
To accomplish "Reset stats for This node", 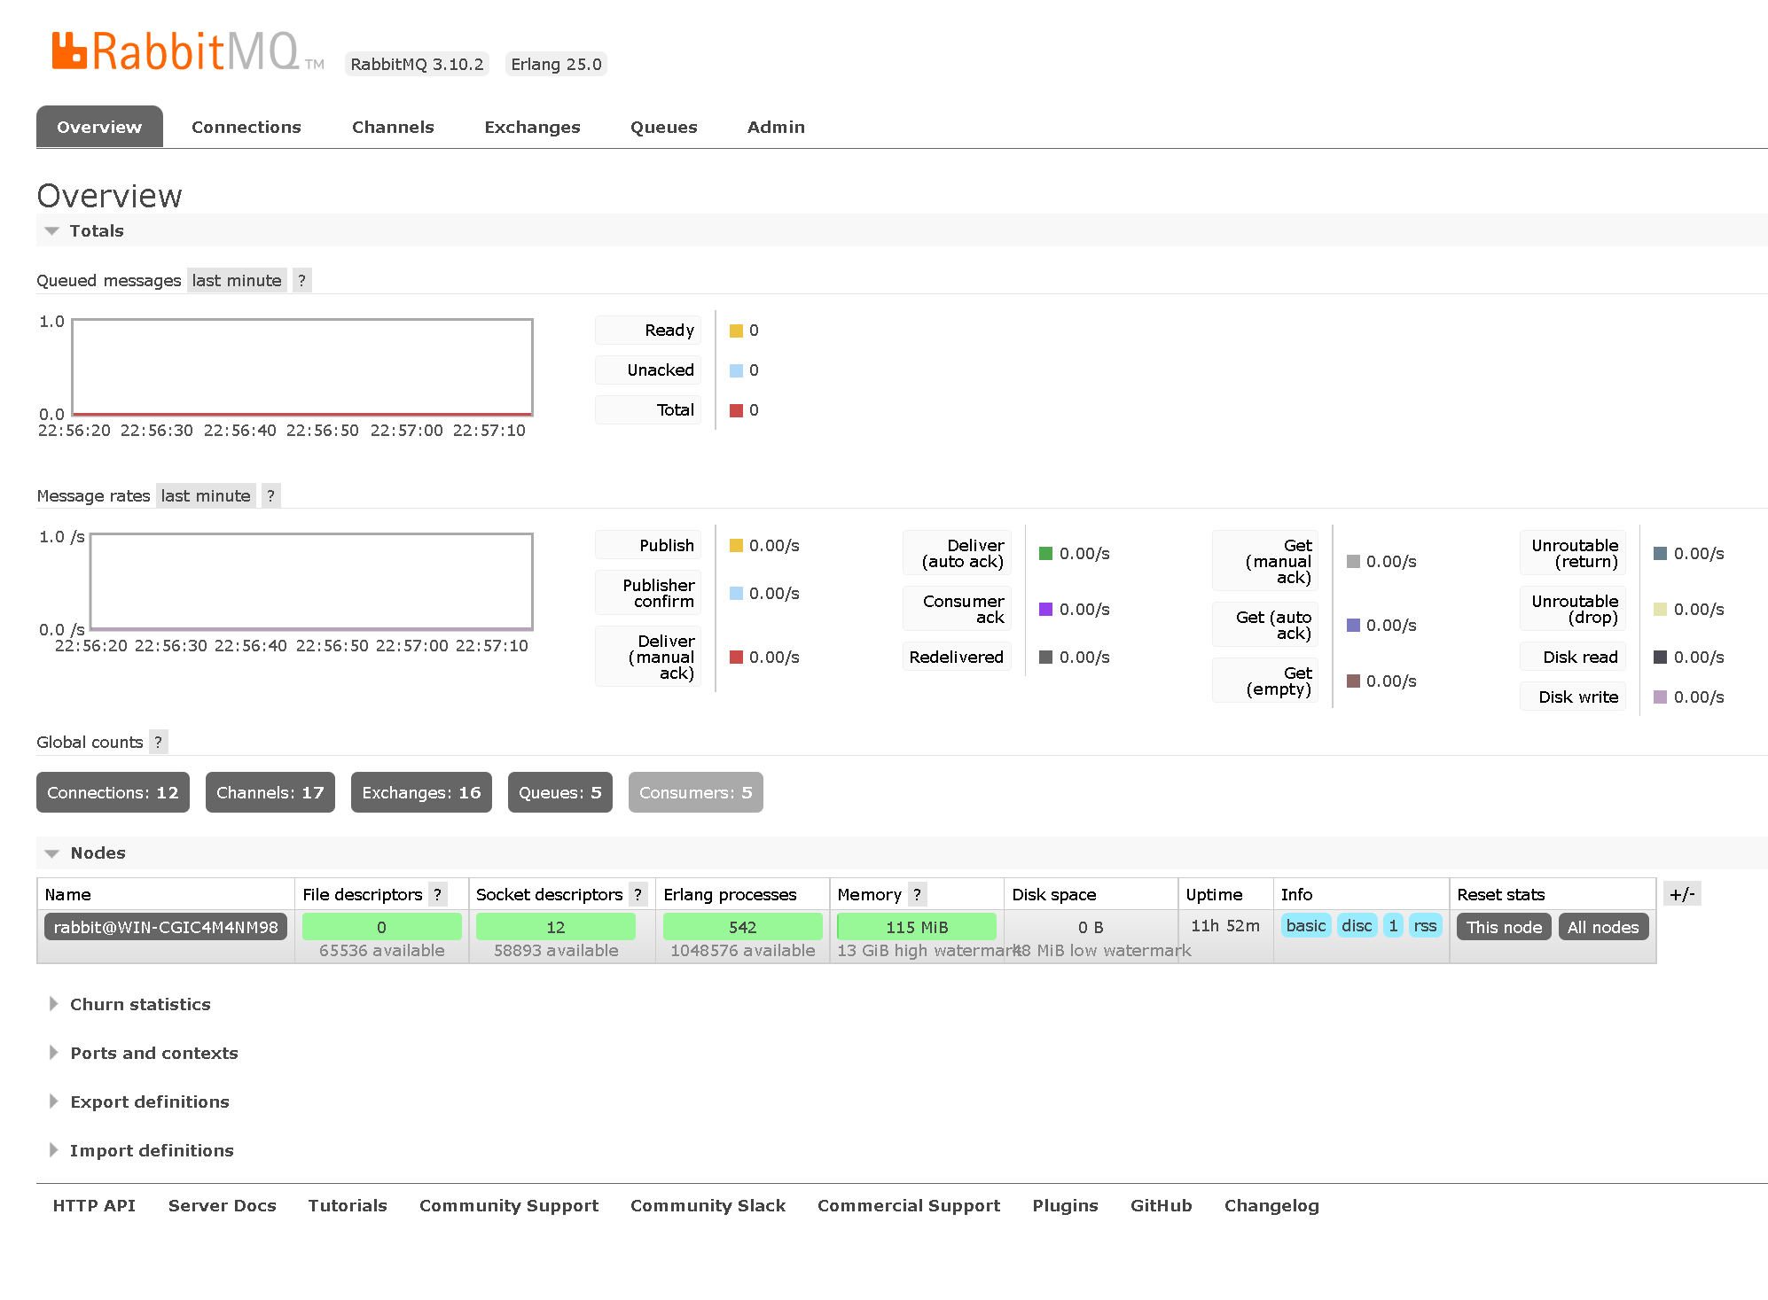I will coord(1503,928).
